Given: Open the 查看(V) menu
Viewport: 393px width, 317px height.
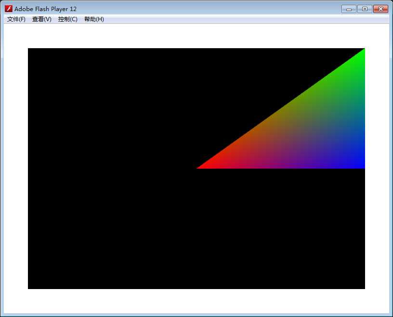Looking at the screenshot, I should coord(42,19).
